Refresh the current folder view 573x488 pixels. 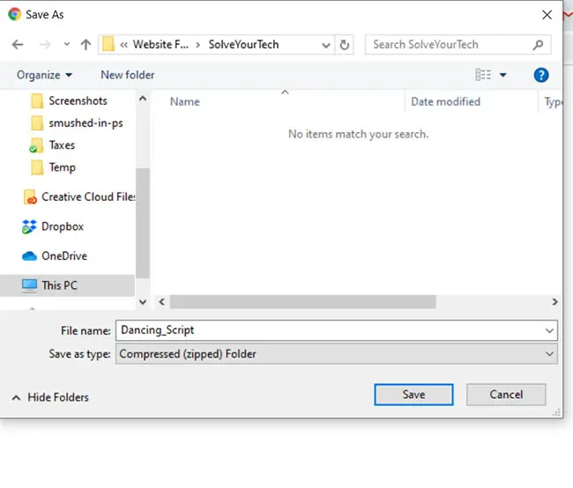click(345, 44)
